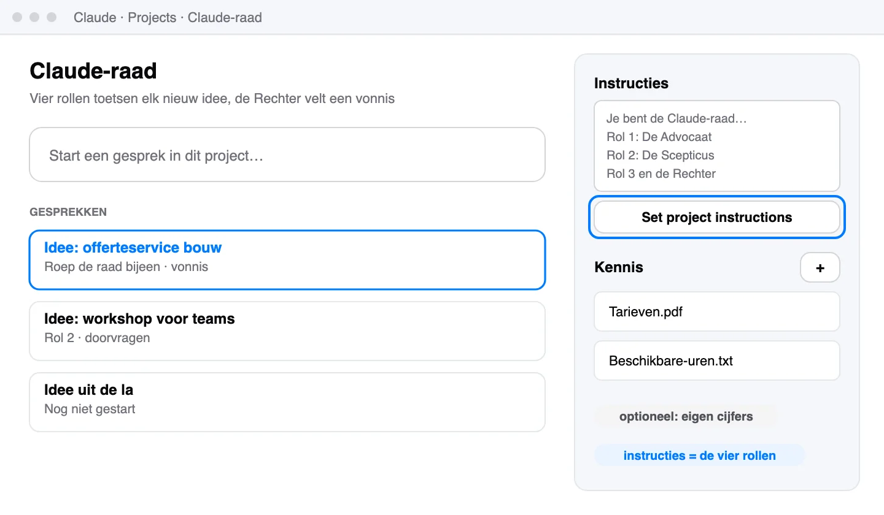Click the GESPREKKEN section label

pyautogui.click(x=68, y=212)
